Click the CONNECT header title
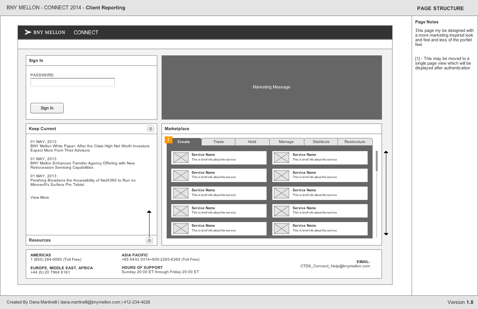 86,32
